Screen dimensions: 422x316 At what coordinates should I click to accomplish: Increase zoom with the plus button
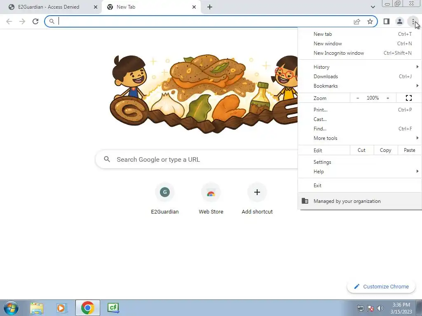tap(388, 98)
